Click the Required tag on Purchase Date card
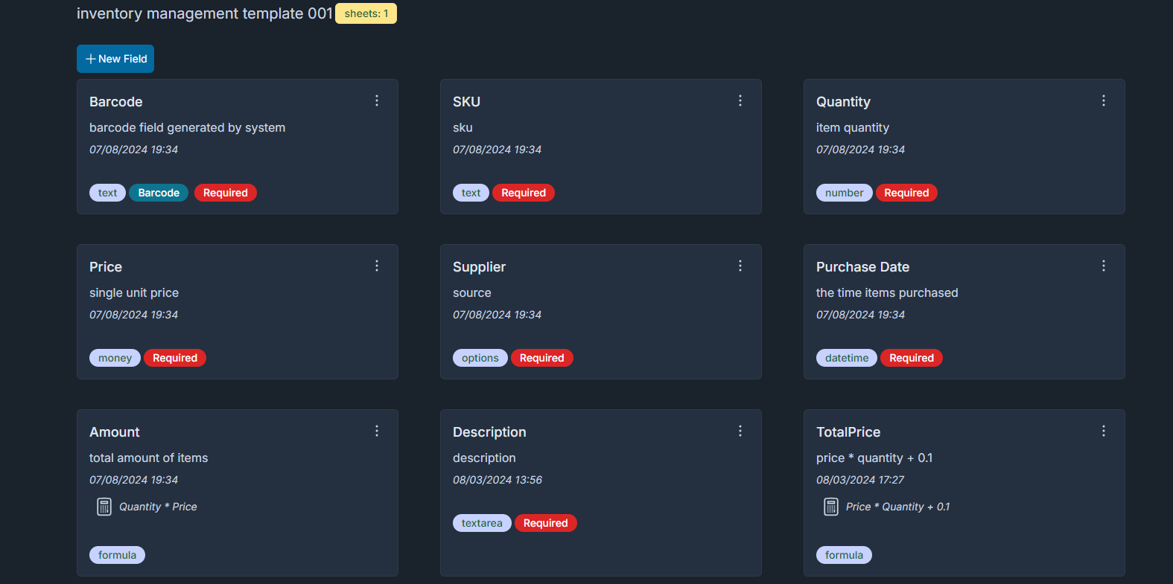Viewport: 1173px width, 584px height. (x=912, y=358)
